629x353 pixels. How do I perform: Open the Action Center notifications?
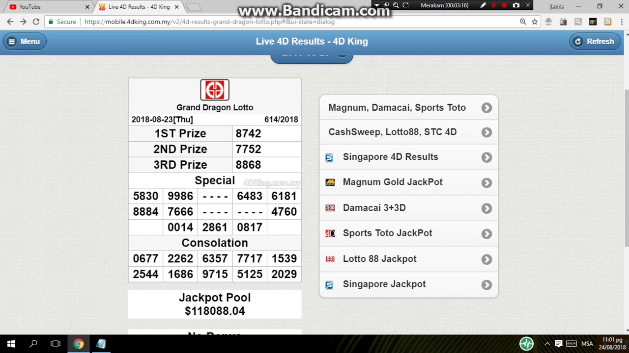pos(559,344)
